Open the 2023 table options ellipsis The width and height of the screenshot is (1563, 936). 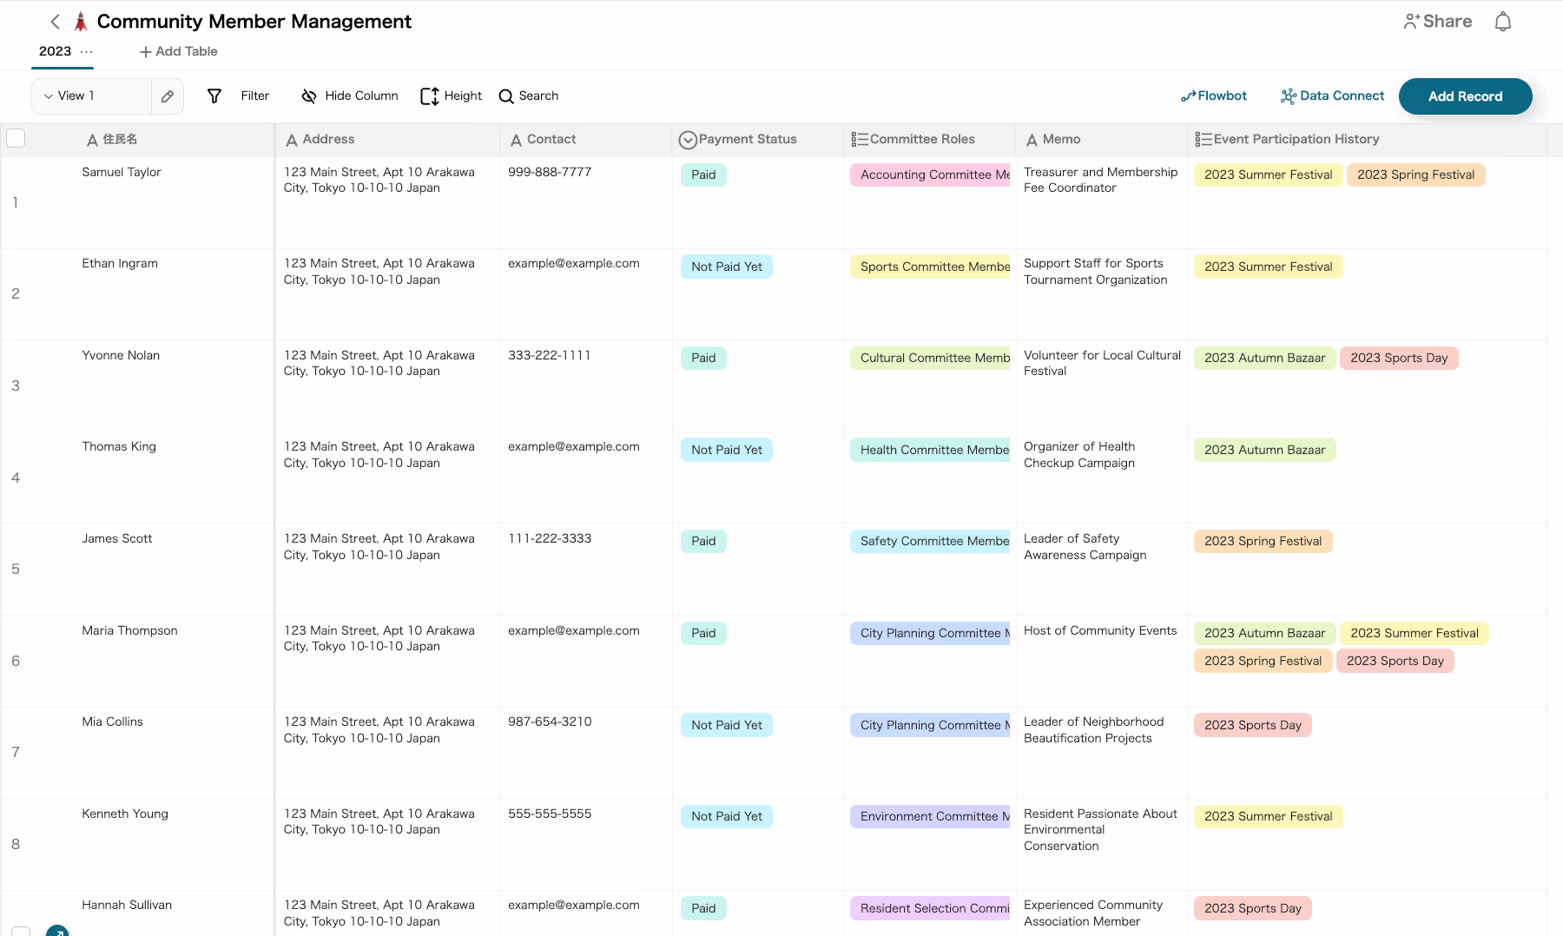[86, 52]
